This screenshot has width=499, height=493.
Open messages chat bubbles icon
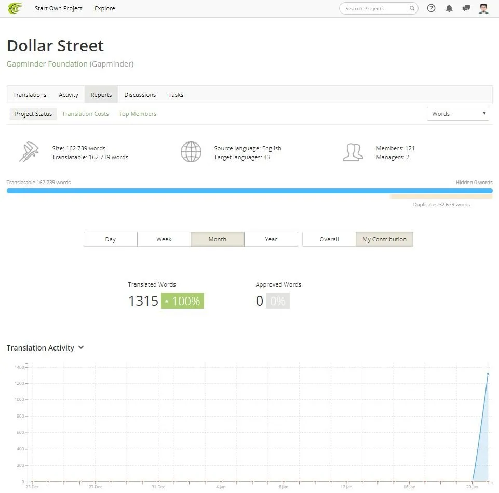466,8
